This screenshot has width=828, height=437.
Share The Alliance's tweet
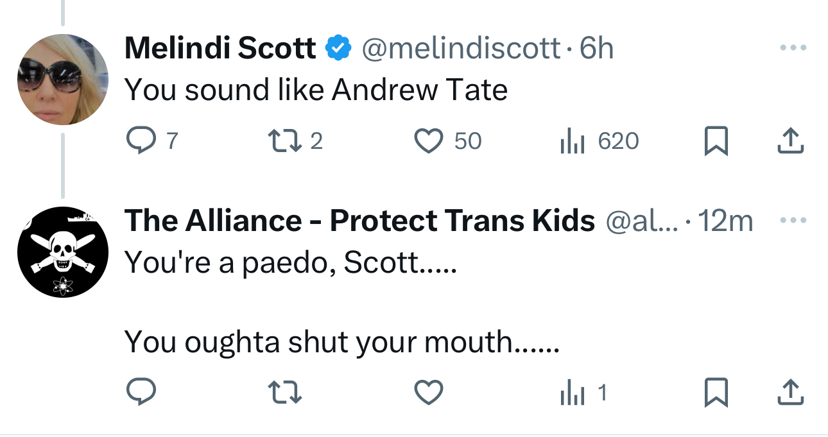pos(790,392)
